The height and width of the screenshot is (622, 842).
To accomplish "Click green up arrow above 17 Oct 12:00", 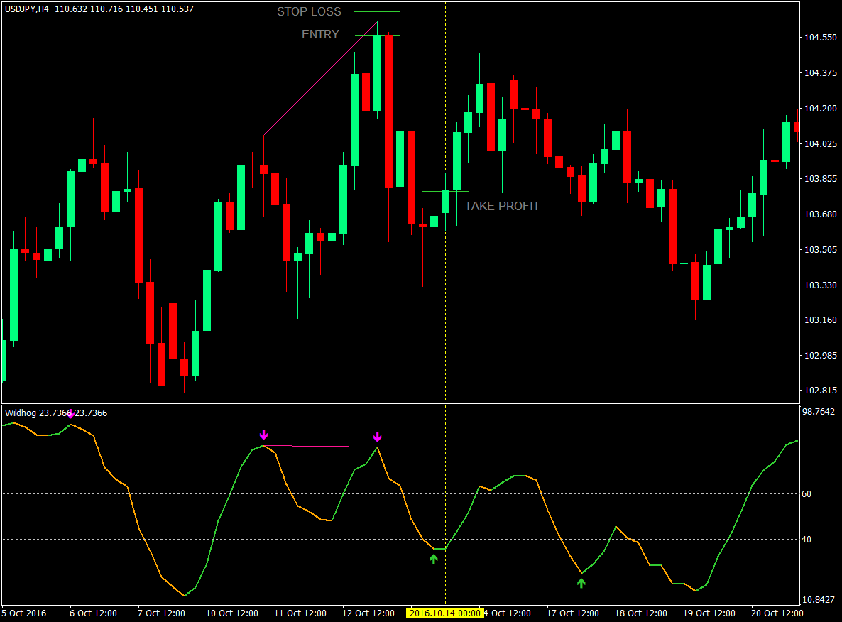I will [x=581, y=583].
